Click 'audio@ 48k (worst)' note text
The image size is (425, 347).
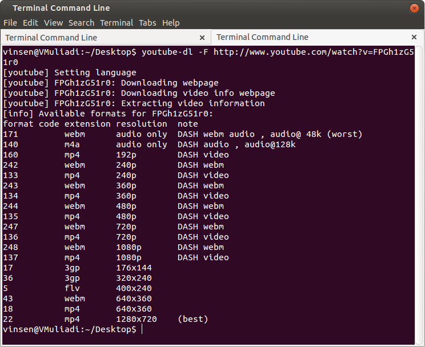coord(316,134)
